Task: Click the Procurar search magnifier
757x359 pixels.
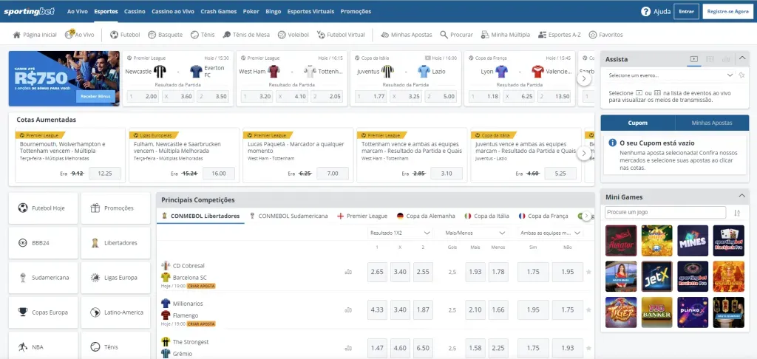Action: 444,35
